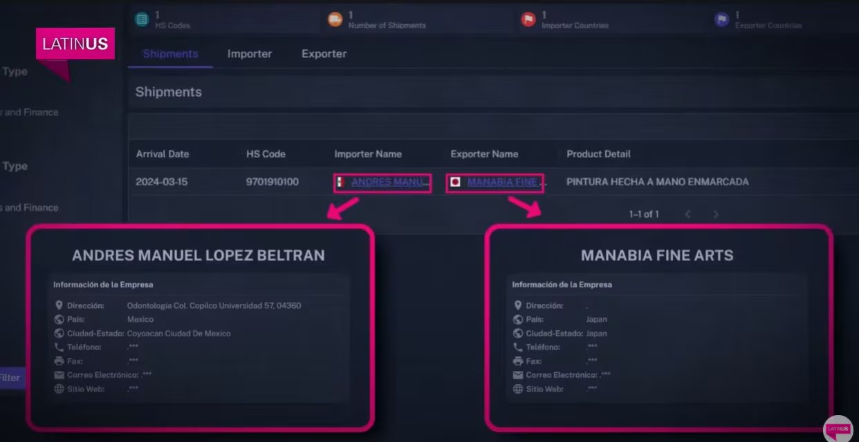Click the Fax printer icon in Andres card
This screenshot has width=859, height=442.
[59, 361]
